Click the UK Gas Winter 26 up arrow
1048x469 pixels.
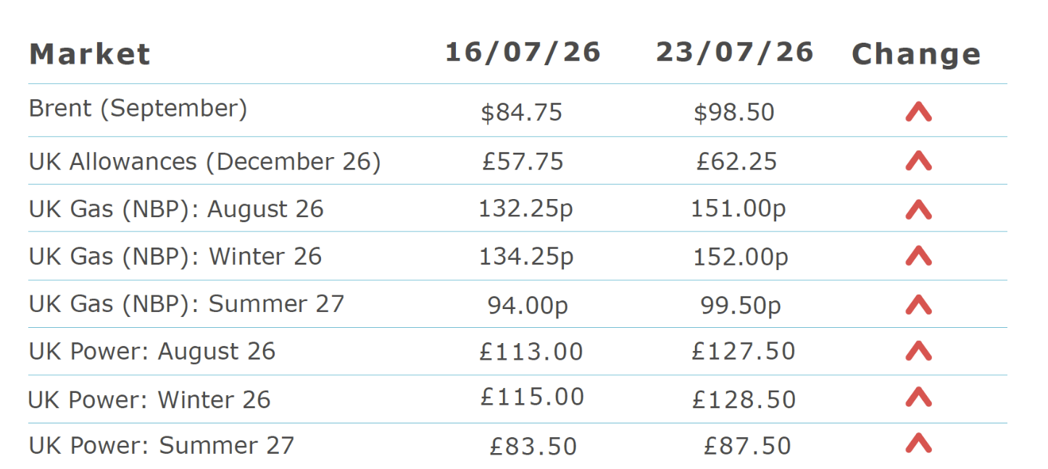[x=918, y=255]
